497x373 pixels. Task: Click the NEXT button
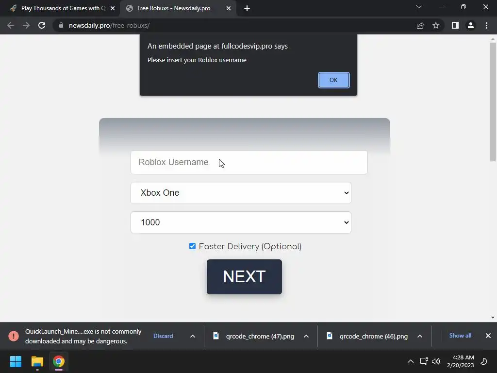pos(244,276)
